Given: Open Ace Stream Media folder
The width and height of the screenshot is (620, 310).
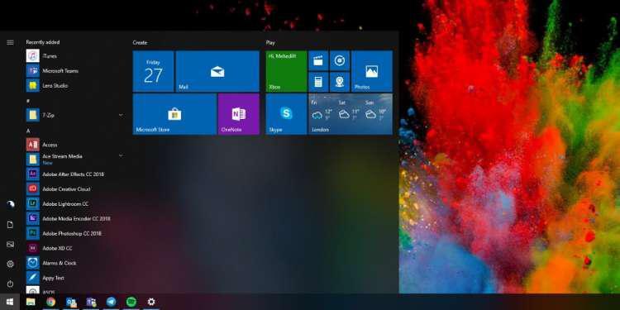Looking at the screenshot, I should click(x=74, y=159).
